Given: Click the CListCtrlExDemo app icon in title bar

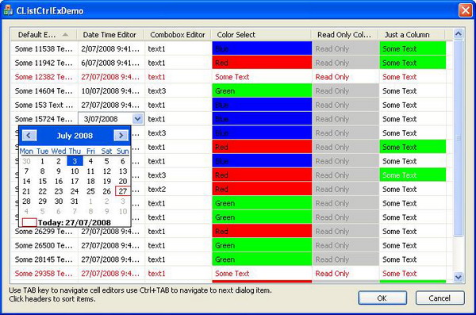Looking at the screenshot, I should 8,10.
